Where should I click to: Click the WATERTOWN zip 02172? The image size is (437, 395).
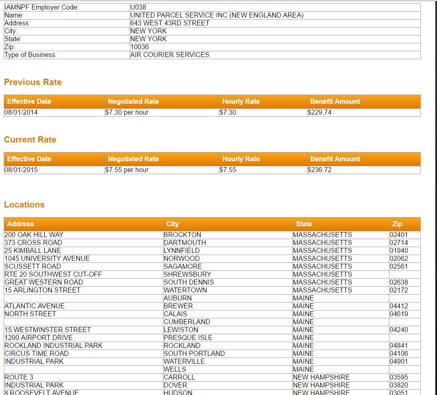(x=399, y=290)
